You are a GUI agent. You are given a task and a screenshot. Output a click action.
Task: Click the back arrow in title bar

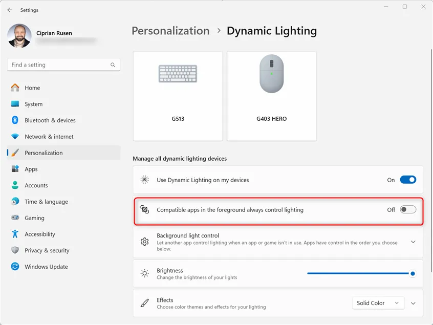pos(10,10)
